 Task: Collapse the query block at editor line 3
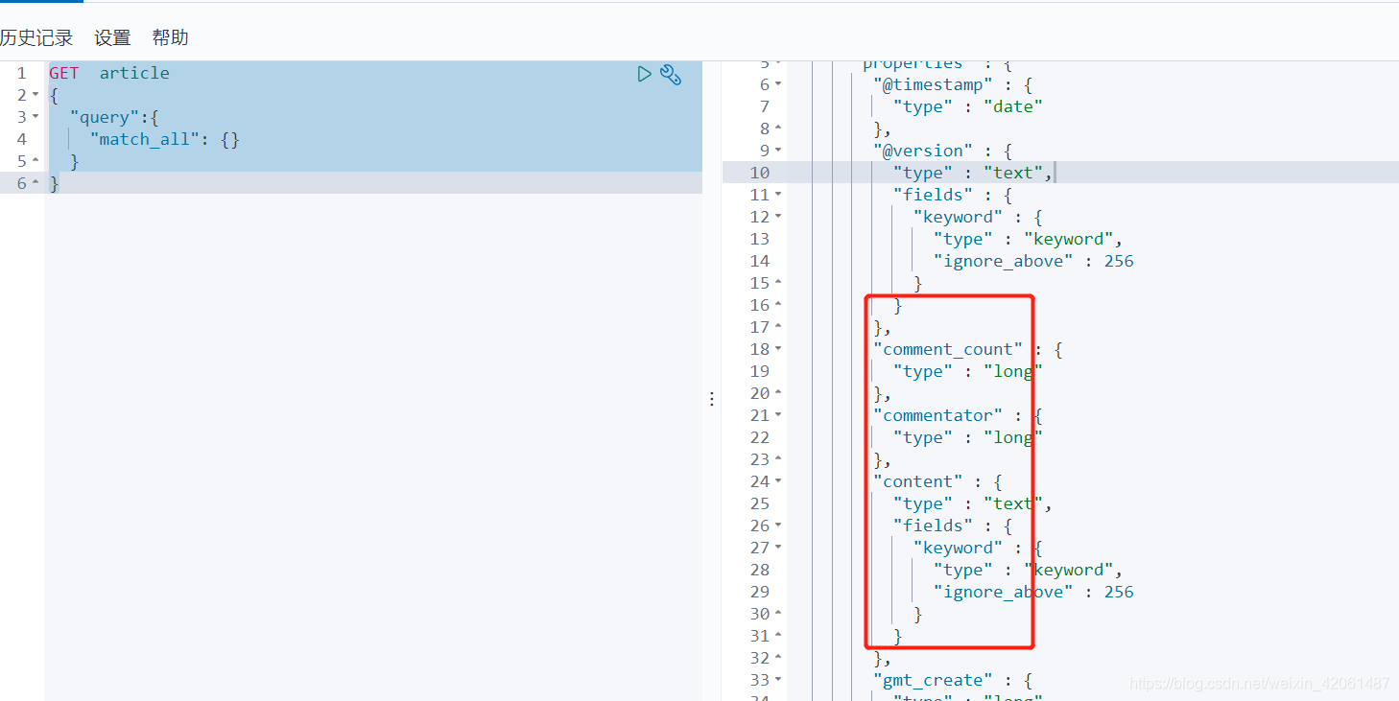36,117
